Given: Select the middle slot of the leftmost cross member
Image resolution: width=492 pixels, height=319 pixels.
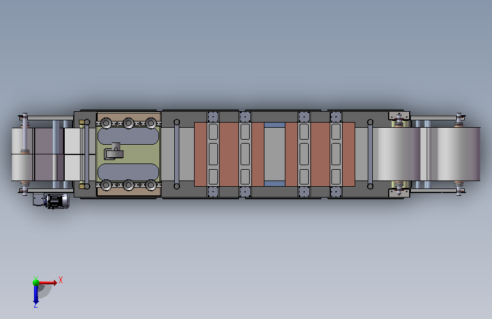Looking at the screenshot, I should [213, 154].
